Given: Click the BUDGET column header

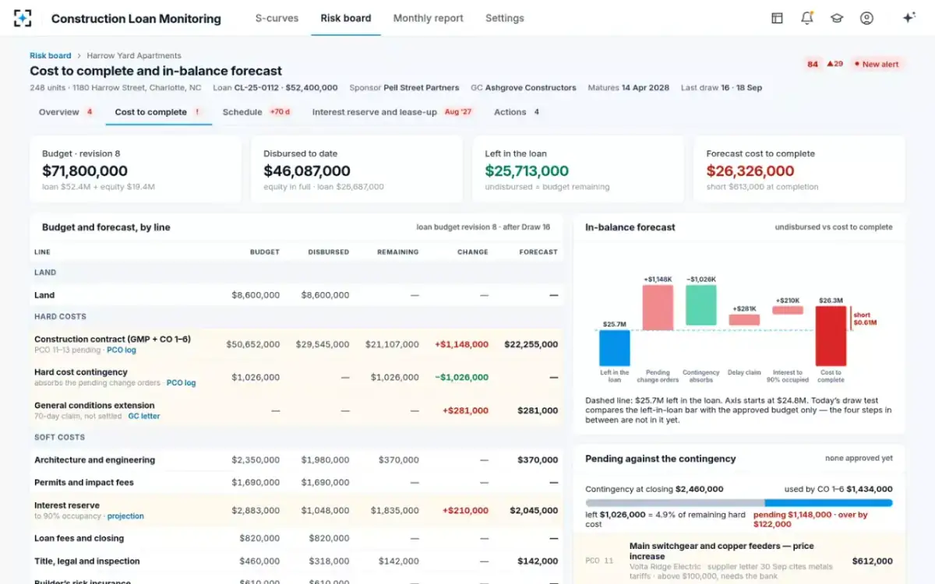Looking at the screenshot, I should click(265, 252).
